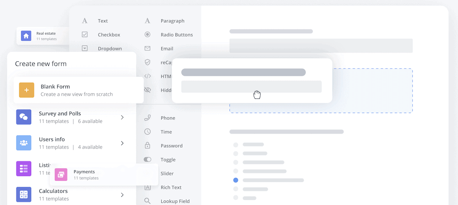The height and width of the screenshot is (205, 458).
Task: Add the Dropdown field label
Action: 110,49
